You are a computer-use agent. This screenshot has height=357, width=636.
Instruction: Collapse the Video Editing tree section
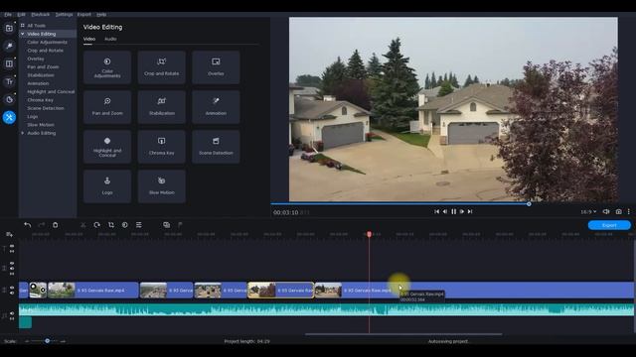tap(23, 34)
